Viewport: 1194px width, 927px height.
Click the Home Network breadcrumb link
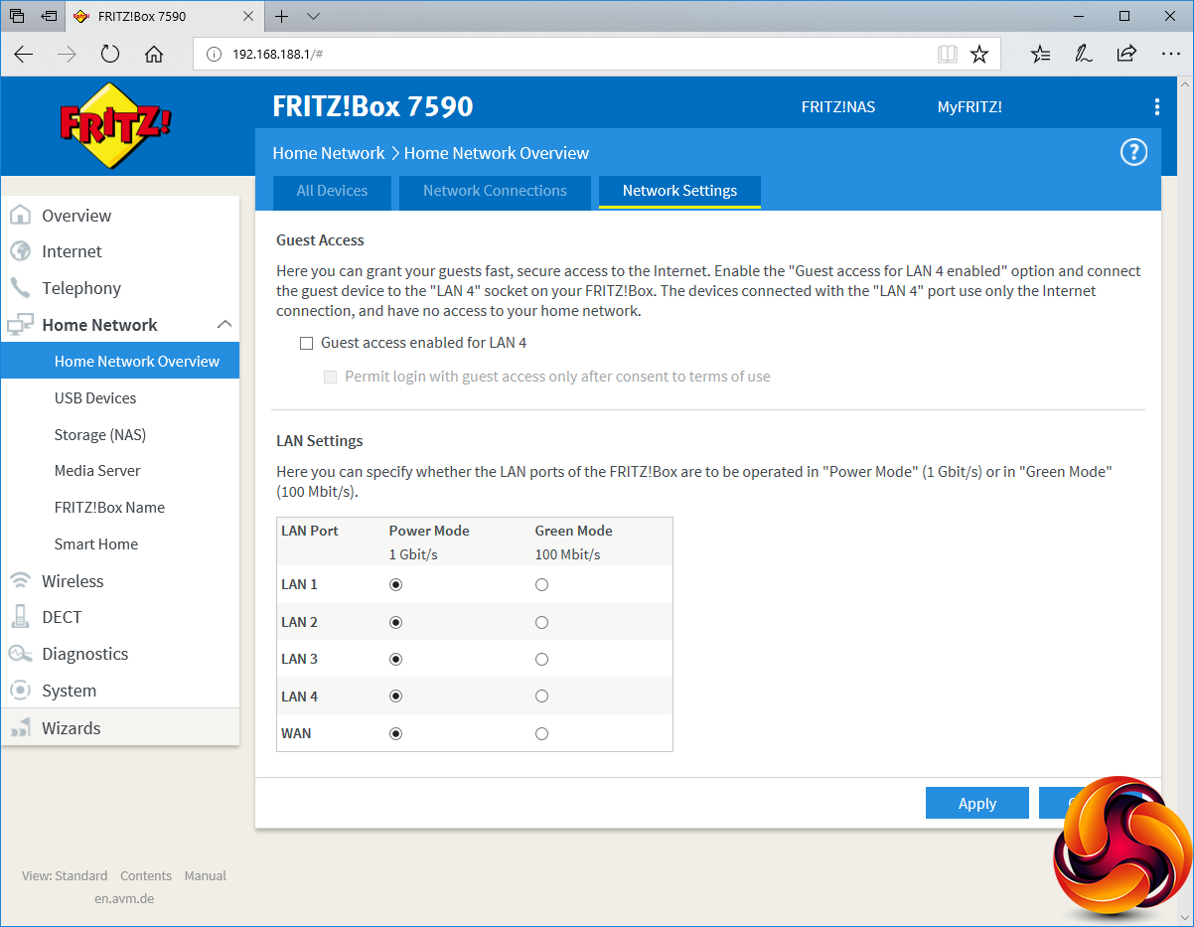[x=329, y=153]
